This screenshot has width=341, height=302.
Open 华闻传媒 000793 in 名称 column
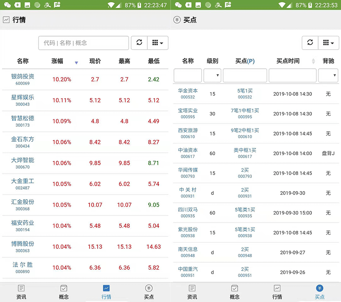(x=188, y=173)
